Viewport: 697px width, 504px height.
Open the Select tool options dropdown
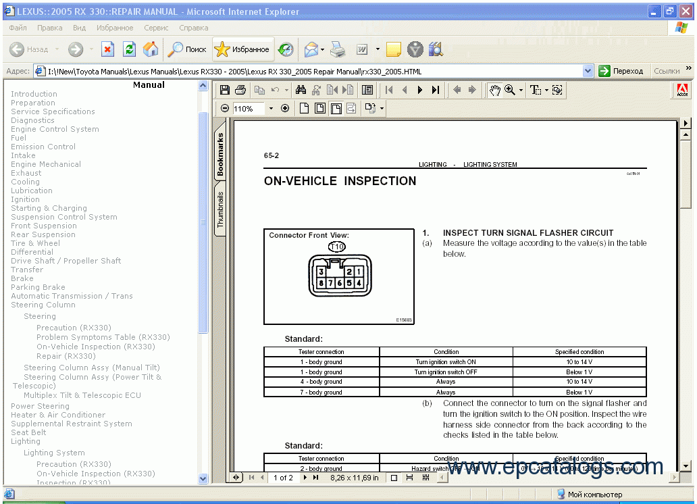[x=546, y=91]
